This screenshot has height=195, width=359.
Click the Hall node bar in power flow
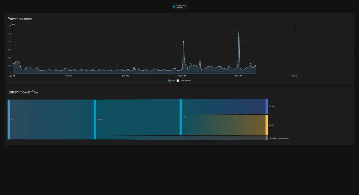(x=181, y=117)
